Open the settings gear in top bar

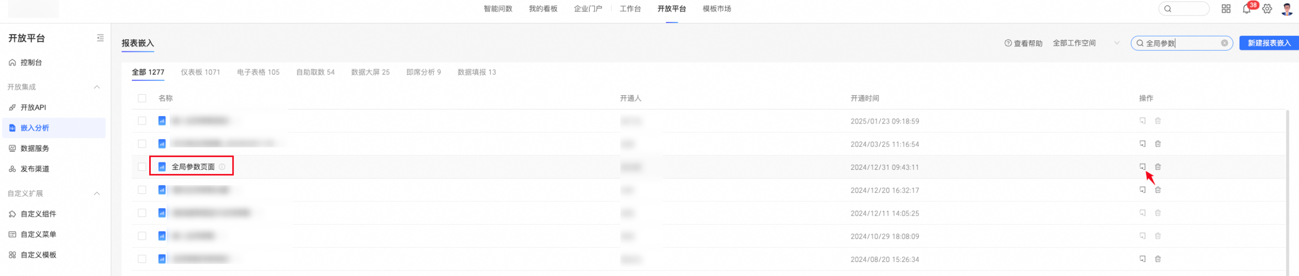[x=1267, y=9]
